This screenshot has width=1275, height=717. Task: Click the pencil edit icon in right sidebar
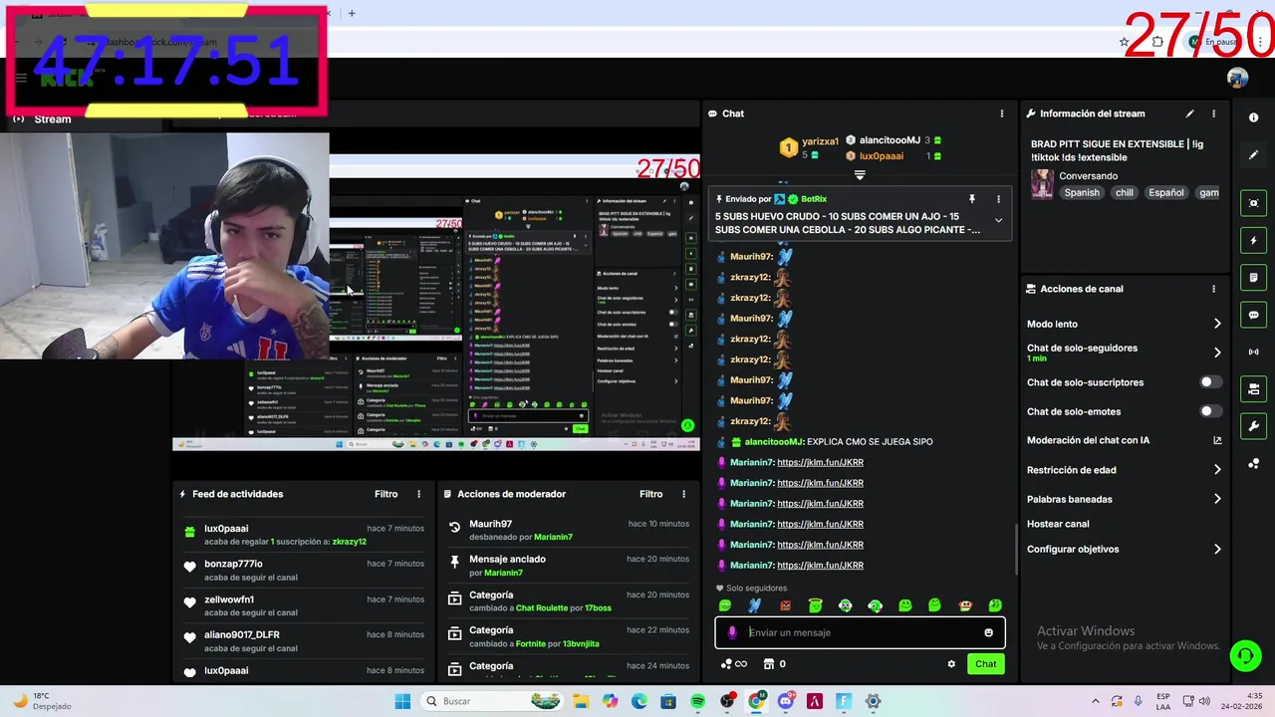[x=1253, y=154]
